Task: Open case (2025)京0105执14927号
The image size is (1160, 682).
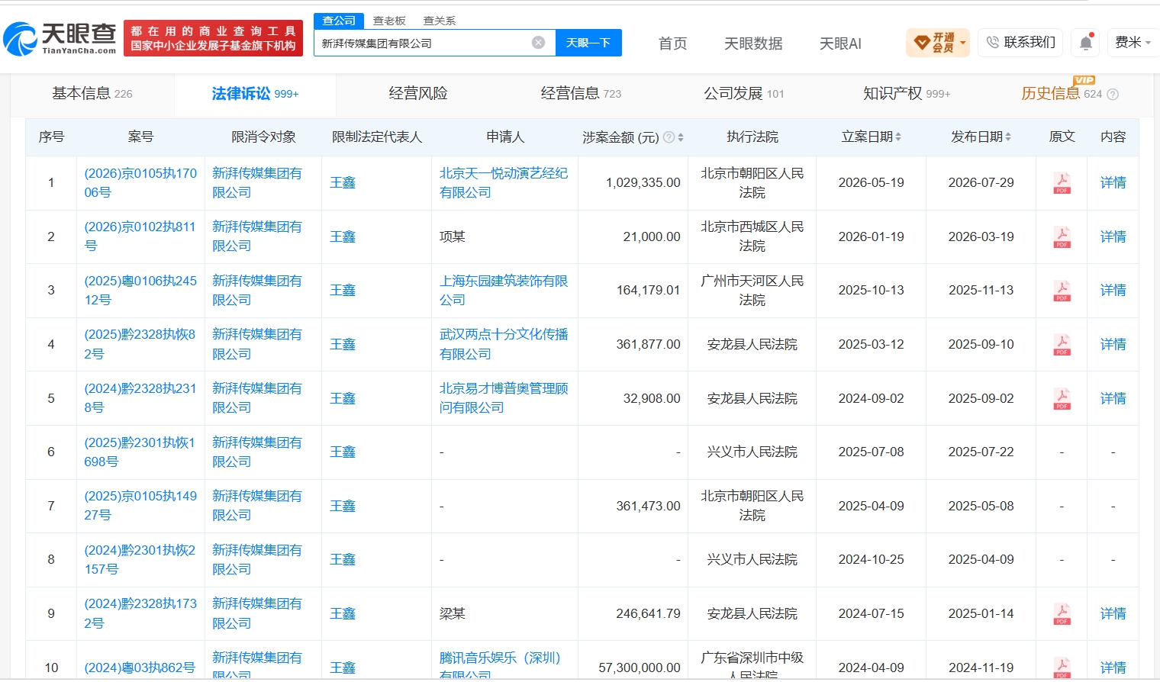Action: pos(140,506)
